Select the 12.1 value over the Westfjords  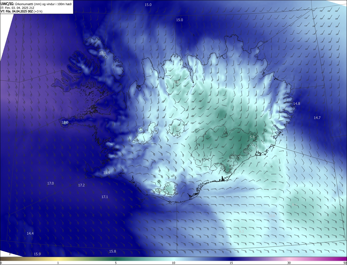point(102,53)
